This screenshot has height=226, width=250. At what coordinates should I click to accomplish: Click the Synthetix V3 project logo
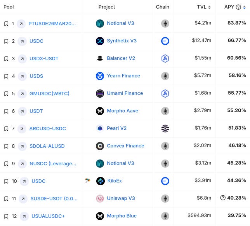[x=100, y=41]
